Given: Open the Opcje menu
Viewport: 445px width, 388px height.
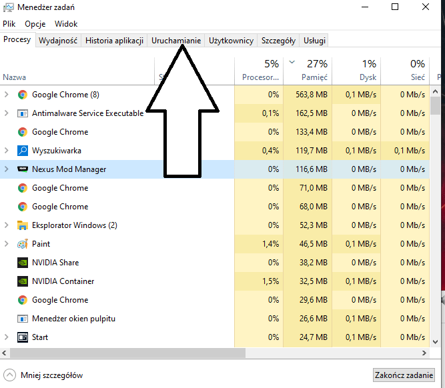Looking at the screenshot, I should pos(35,24).
